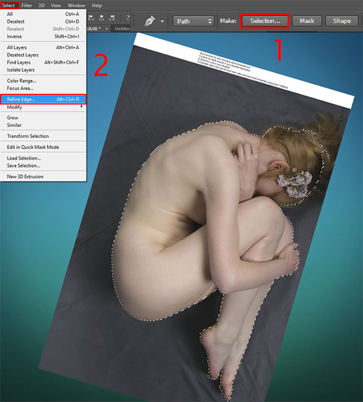Switch to the Untitled document tab
This screenshot has height=402, width=363.
click(122, 28)
